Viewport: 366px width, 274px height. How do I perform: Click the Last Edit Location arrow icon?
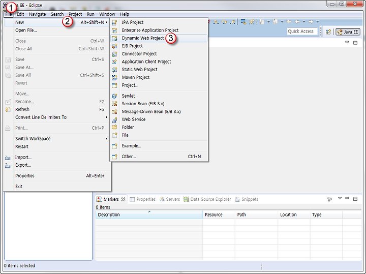click(x=289, y=22)
